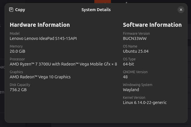Select the Software Information heading
Image resolution: width=191 pixels, height=127 pixels.
coord(152,25)
